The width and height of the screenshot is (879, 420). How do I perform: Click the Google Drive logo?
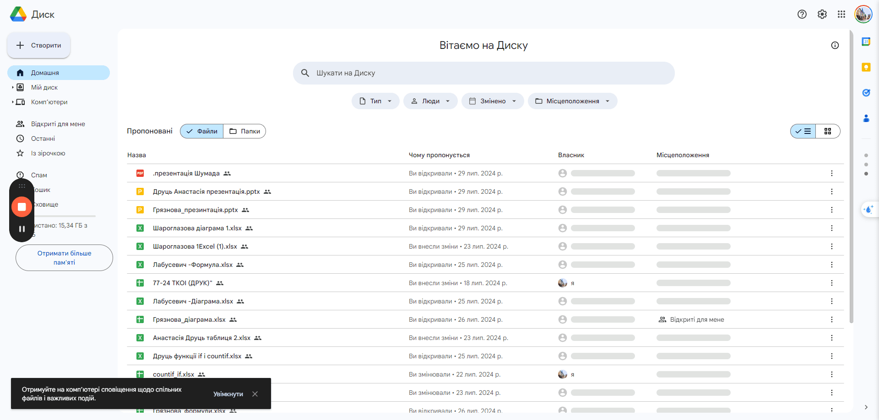pos(18,14)
